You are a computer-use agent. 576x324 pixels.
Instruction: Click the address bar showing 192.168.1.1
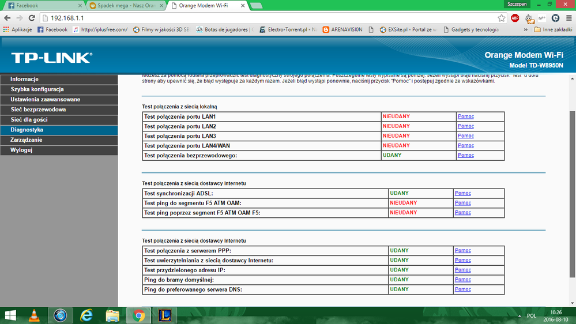pyautogui.click(x=259, y=18)
